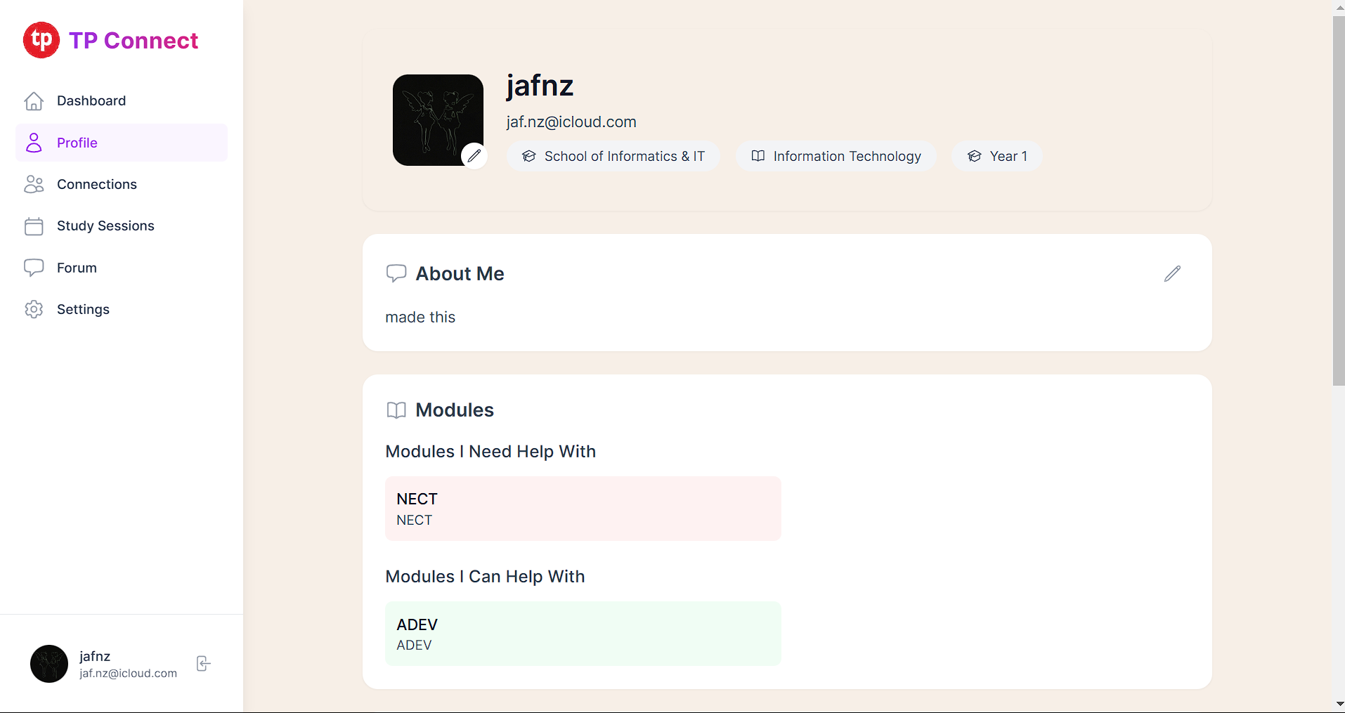Image resolution: width=1345 pixels, height=713 pixels.
Task: Edit About Me via the pencil icon
Action: (x=1171, y=273)
